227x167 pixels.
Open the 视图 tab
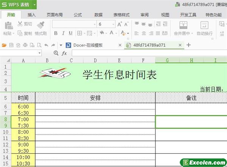click(165, 15)
